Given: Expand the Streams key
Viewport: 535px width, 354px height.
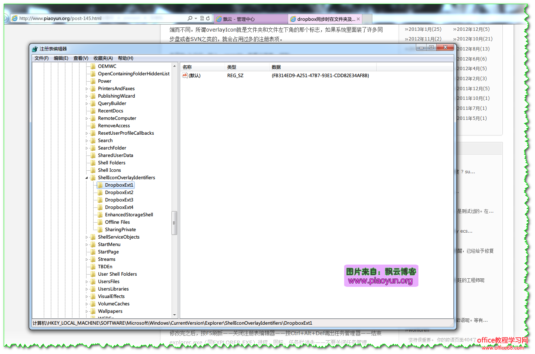Looking at the screenshot, I should (87, 260).
